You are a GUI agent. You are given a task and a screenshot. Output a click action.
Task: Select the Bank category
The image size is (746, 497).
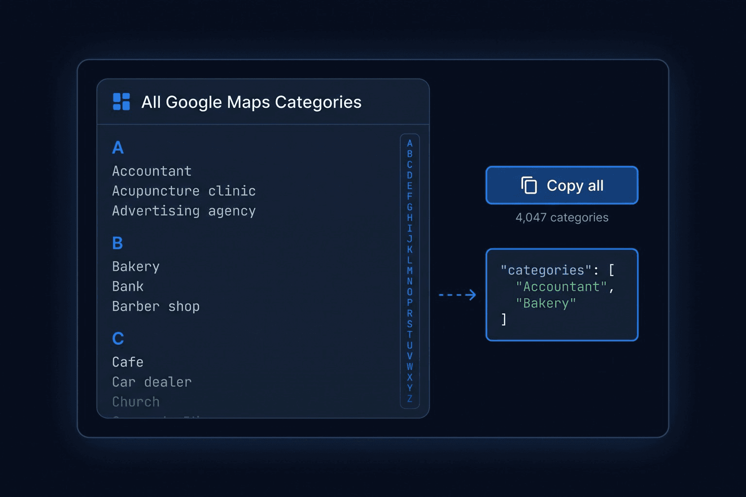(128, 286)
